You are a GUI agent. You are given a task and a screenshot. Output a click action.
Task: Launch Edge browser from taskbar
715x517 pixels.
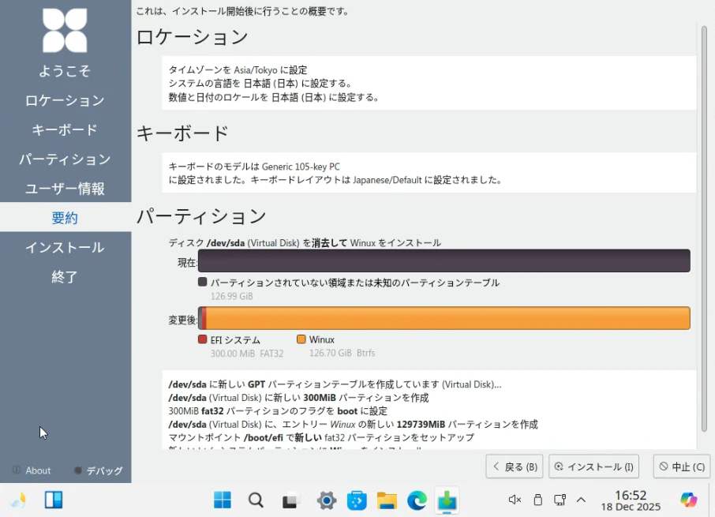pyautogui.click(x=417, y=500)
